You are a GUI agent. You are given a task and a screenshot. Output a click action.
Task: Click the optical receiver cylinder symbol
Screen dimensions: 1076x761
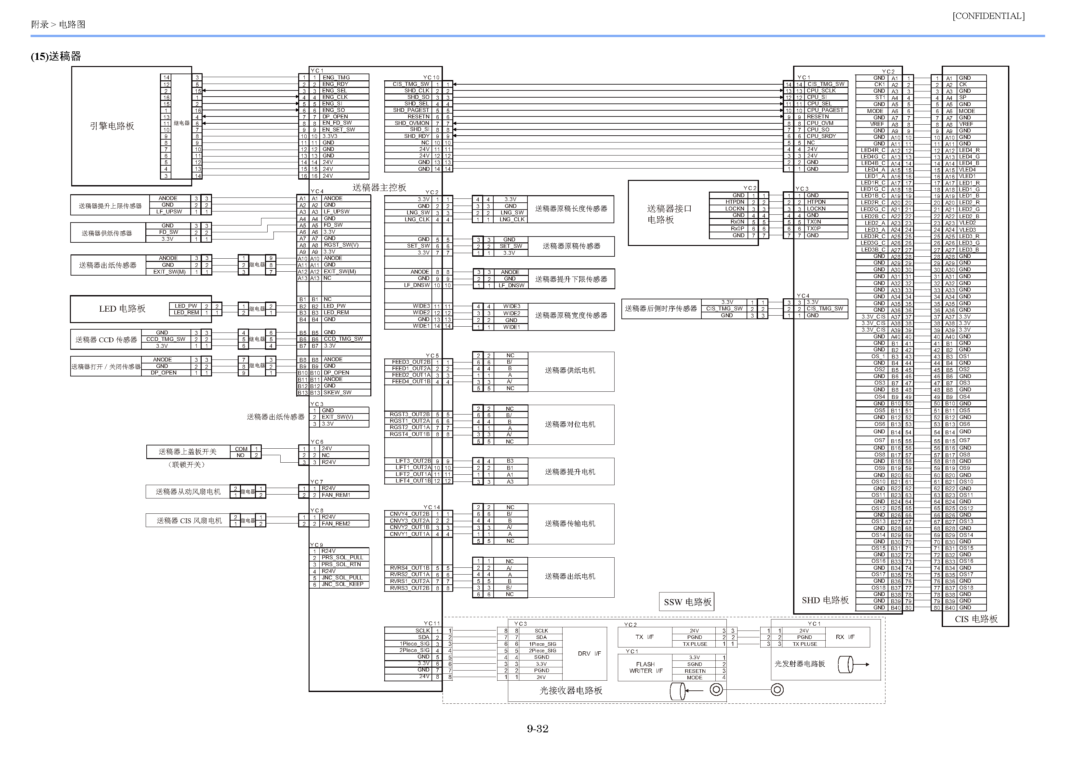678,691
